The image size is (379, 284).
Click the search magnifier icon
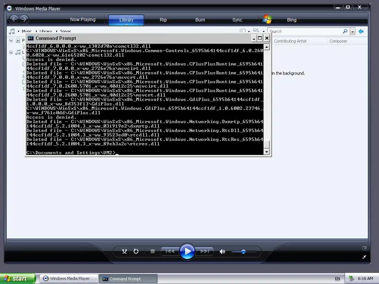(x=345, y=31)
